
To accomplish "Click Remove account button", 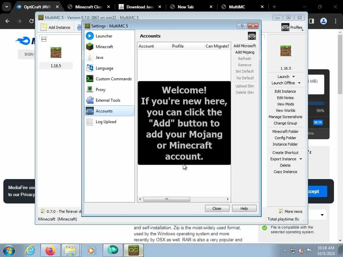I will click(x=245, y=65).
